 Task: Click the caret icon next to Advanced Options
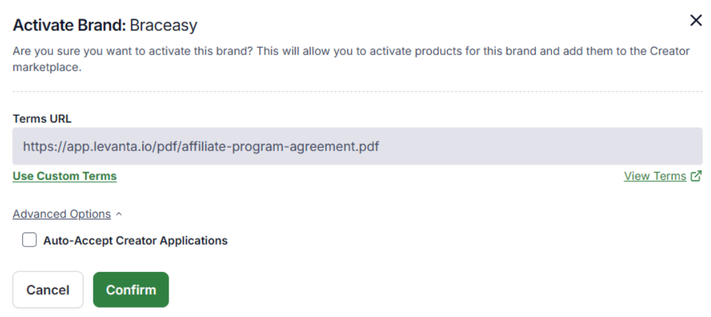[119, 214]
